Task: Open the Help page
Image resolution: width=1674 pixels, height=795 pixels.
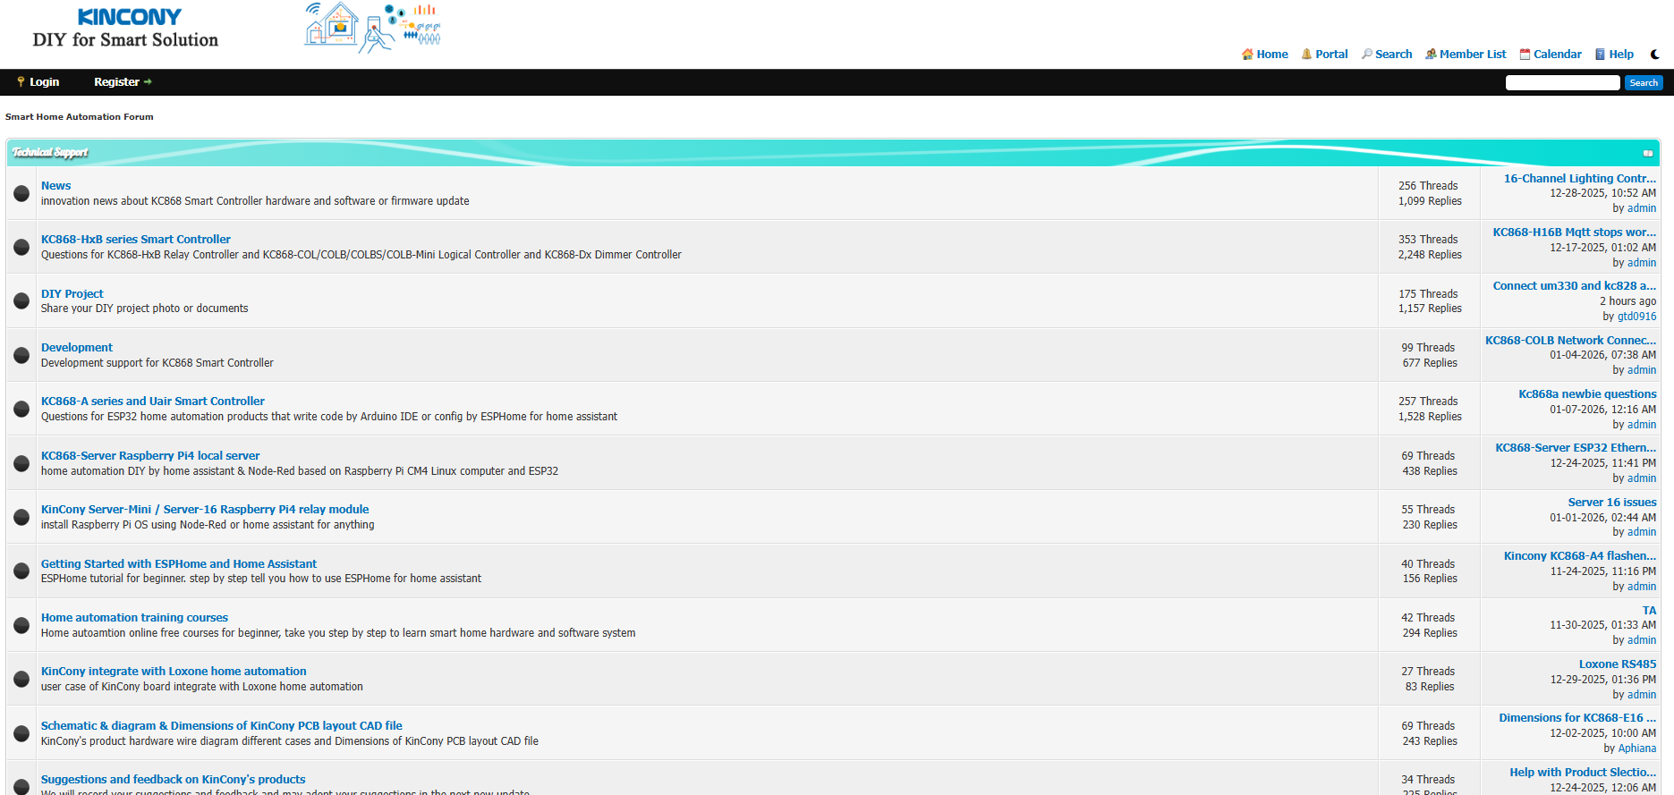Action: tap(1620, 55)
